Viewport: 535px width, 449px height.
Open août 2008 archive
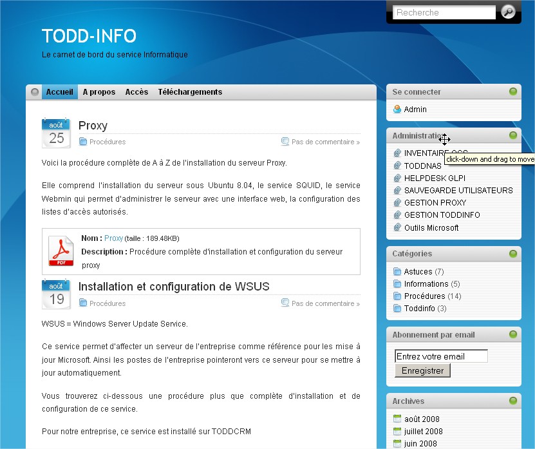(x=422, y=419)
